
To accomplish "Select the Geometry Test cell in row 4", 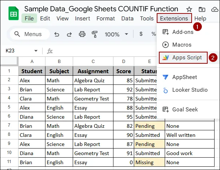I will point(93,99).
